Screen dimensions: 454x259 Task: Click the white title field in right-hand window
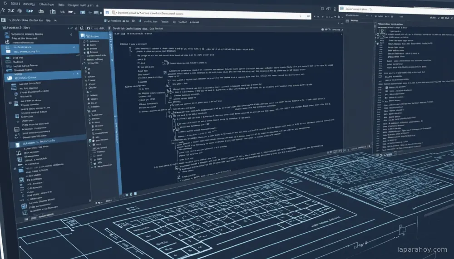click(396, 10)
